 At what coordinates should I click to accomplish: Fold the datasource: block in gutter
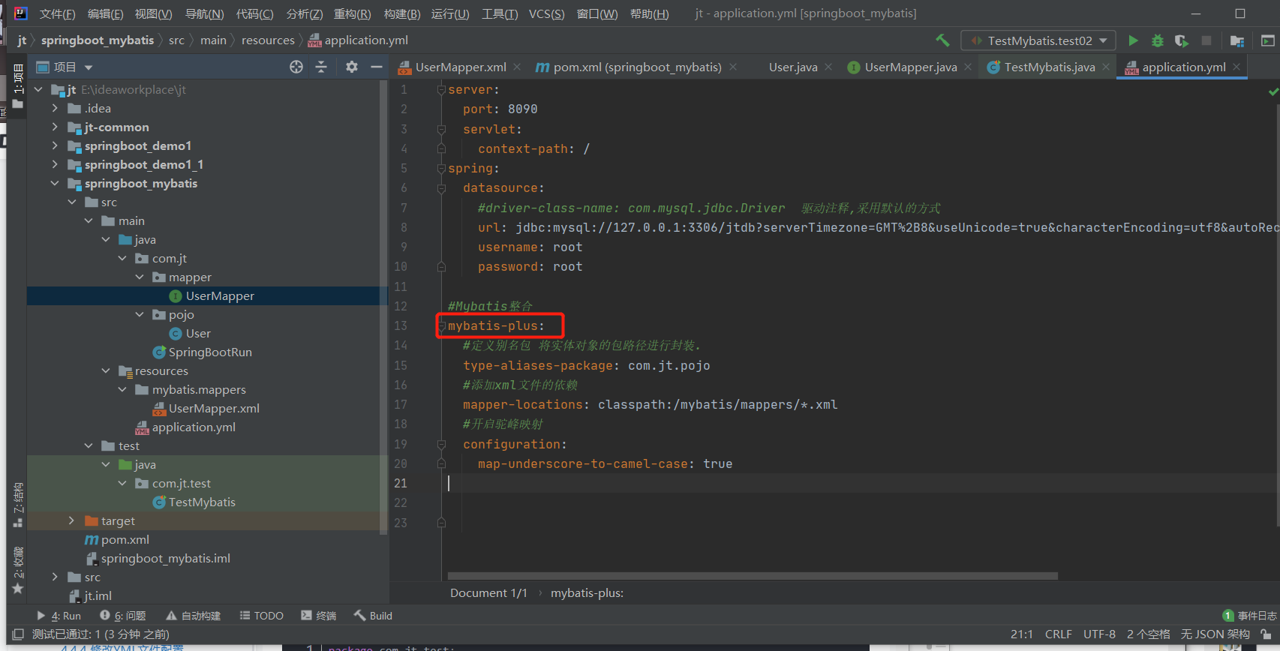pyautogui.click(x=441, y=188)
